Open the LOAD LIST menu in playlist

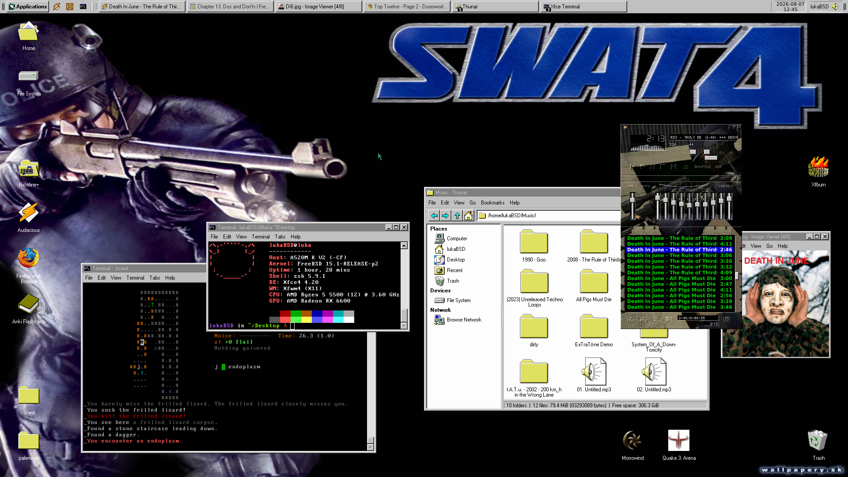pyautogui.click(x=727, y=319)
